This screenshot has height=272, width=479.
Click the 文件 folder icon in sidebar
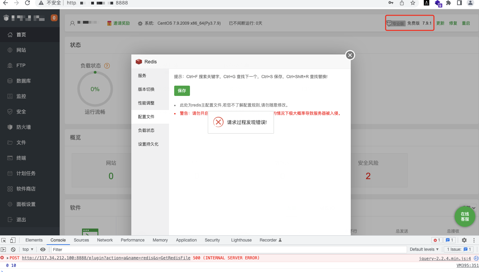(x=10, y=143)
